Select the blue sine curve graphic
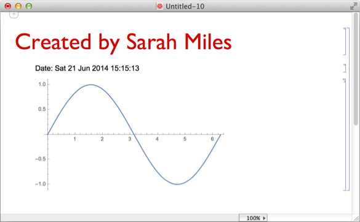Viewport: 360px width, 222px height. pyautogui.click(x=134, y=134)
